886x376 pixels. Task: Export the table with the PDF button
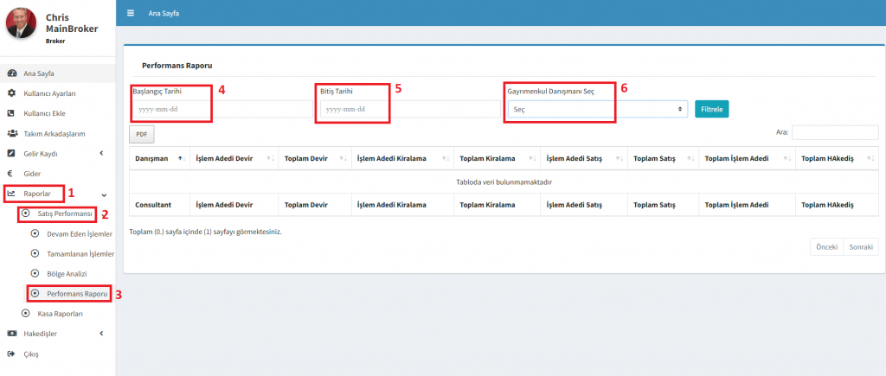coord(141,134)
